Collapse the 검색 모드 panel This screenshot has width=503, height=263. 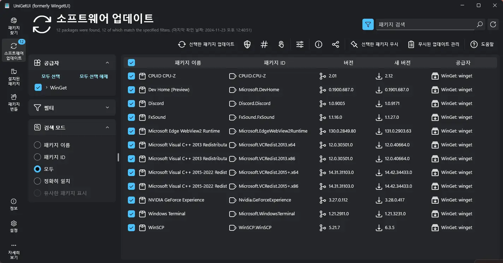[107, 127]
